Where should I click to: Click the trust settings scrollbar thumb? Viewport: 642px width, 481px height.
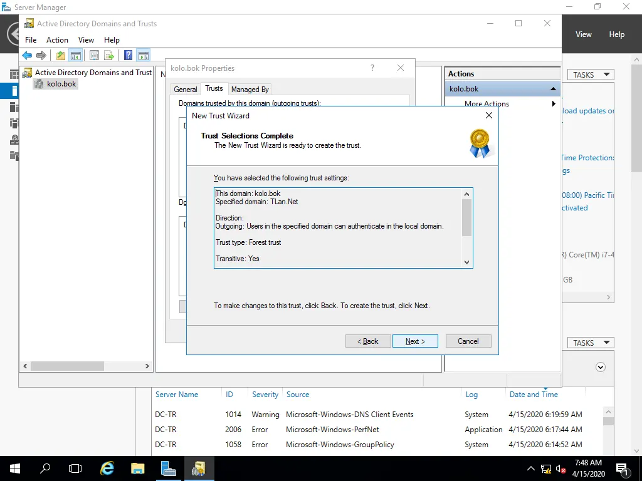point(466,217)
